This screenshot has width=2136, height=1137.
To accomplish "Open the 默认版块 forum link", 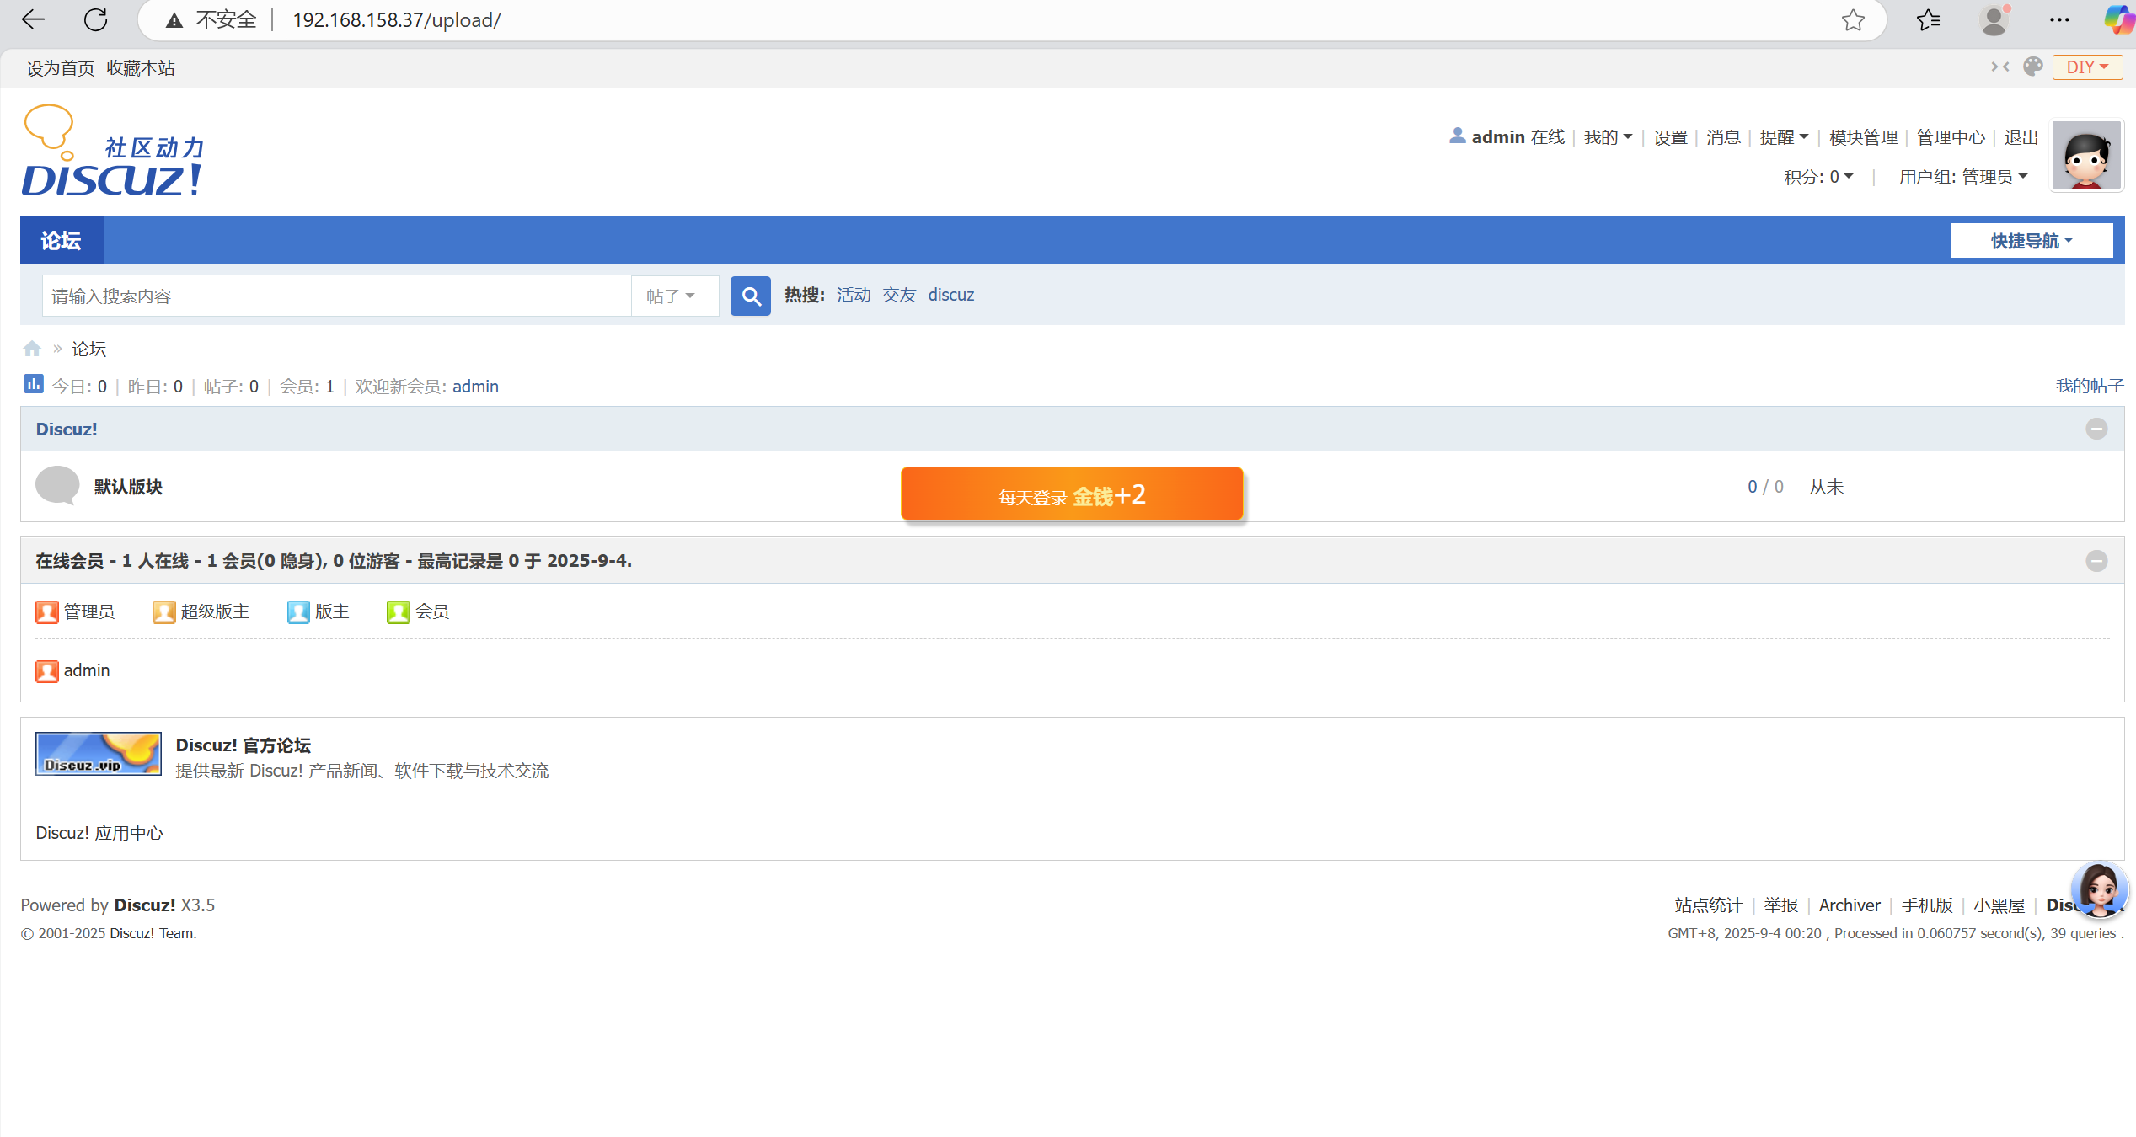I will (x=128, y=487).
